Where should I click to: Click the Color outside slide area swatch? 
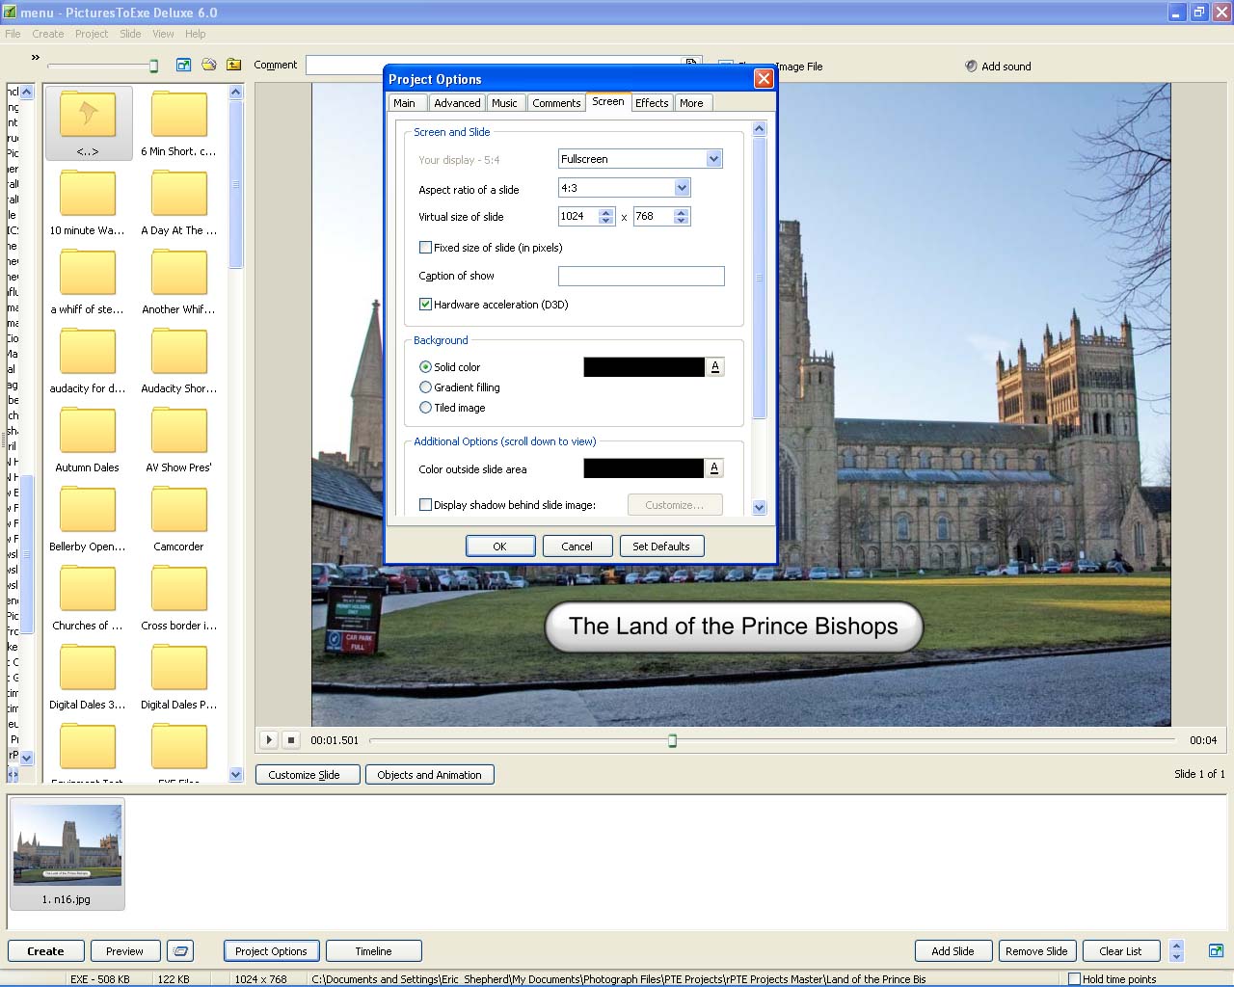643,469
